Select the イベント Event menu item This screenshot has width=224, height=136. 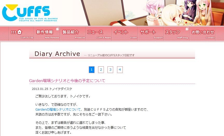coord(125,34)
